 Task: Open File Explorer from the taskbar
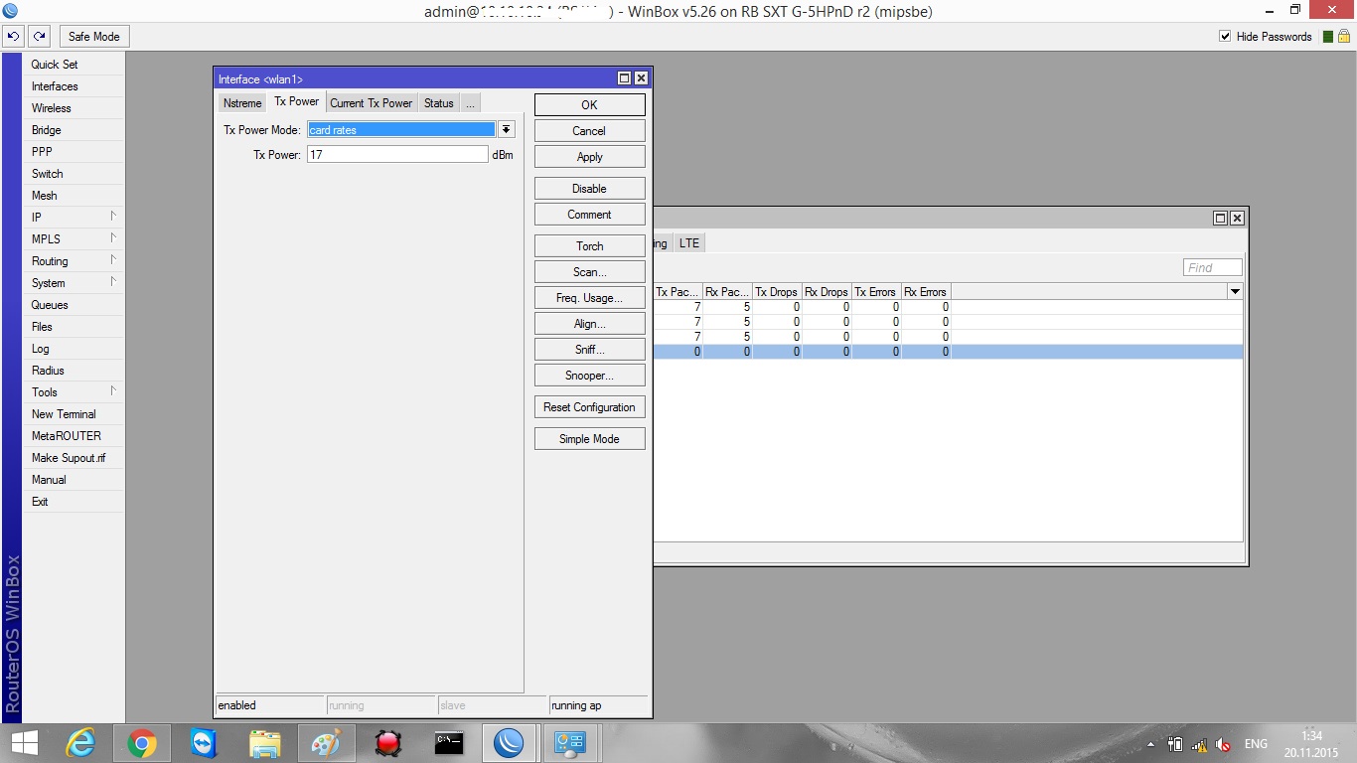pos(264,743)
